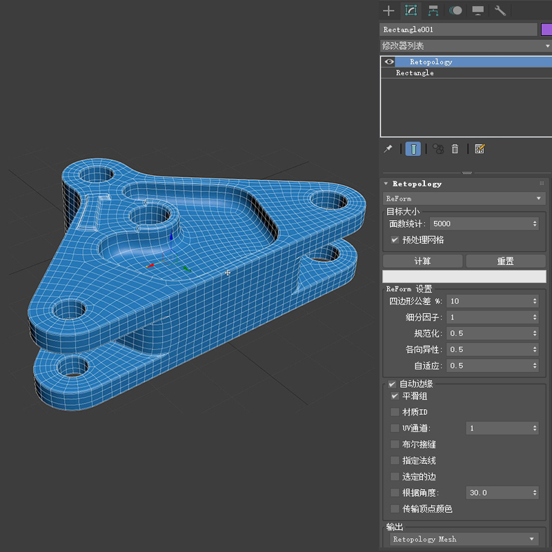Disable the 预处理网格 checkbox
The width and height of the screenshot is (552, 552).
[393, 239]
